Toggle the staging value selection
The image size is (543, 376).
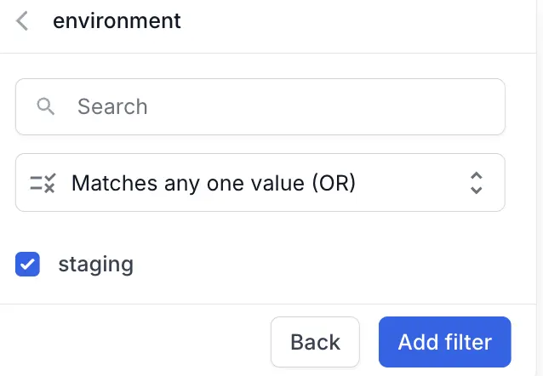(x=28, y=265)
